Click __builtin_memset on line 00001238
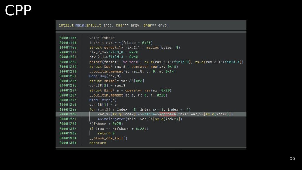This screenshot has width=302, height=170. click(104, 71)
